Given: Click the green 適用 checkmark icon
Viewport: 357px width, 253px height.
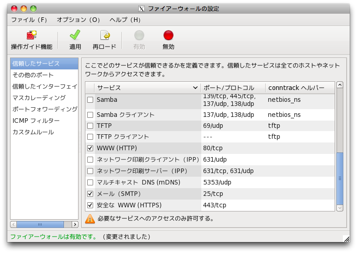Looking at the screenshot, I should [75, 36].
